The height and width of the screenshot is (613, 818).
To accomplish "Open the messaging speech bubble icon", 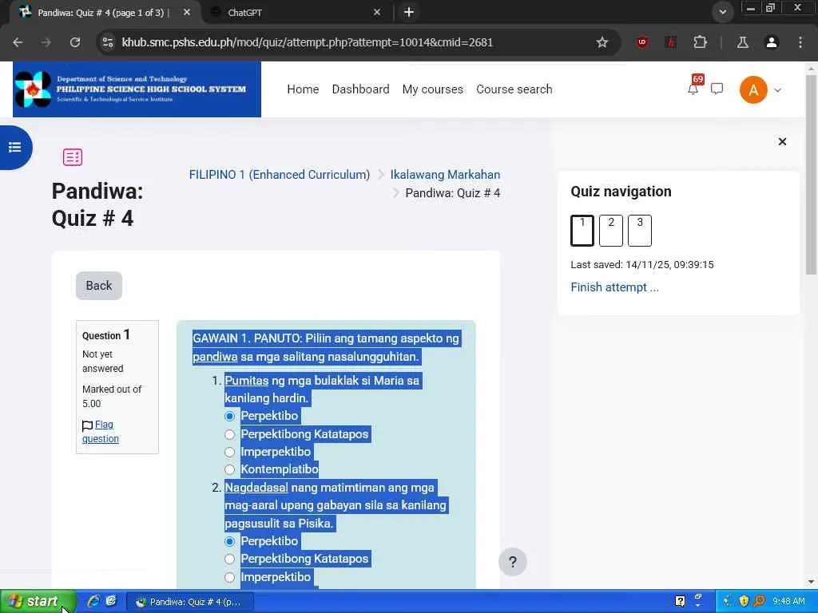I will point(717,89).
